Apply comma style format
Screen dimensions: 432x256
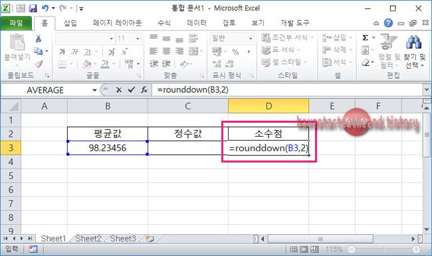pos(249,52)
